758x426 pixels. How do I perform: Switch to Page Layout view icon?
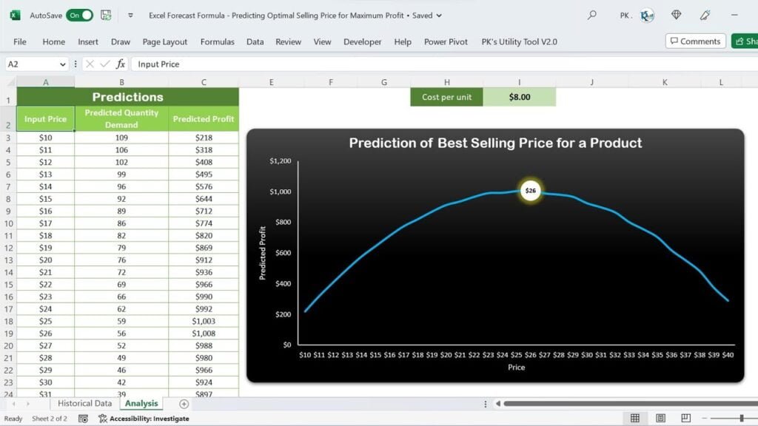pyautogui.click(x=660, y=419)
